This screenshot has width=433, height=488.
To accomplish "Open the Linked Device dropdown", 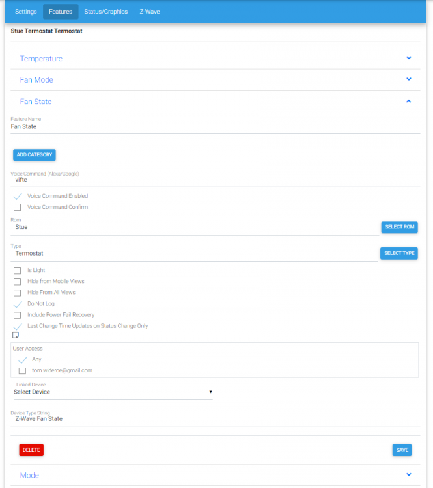I will [x=113, y=392].
